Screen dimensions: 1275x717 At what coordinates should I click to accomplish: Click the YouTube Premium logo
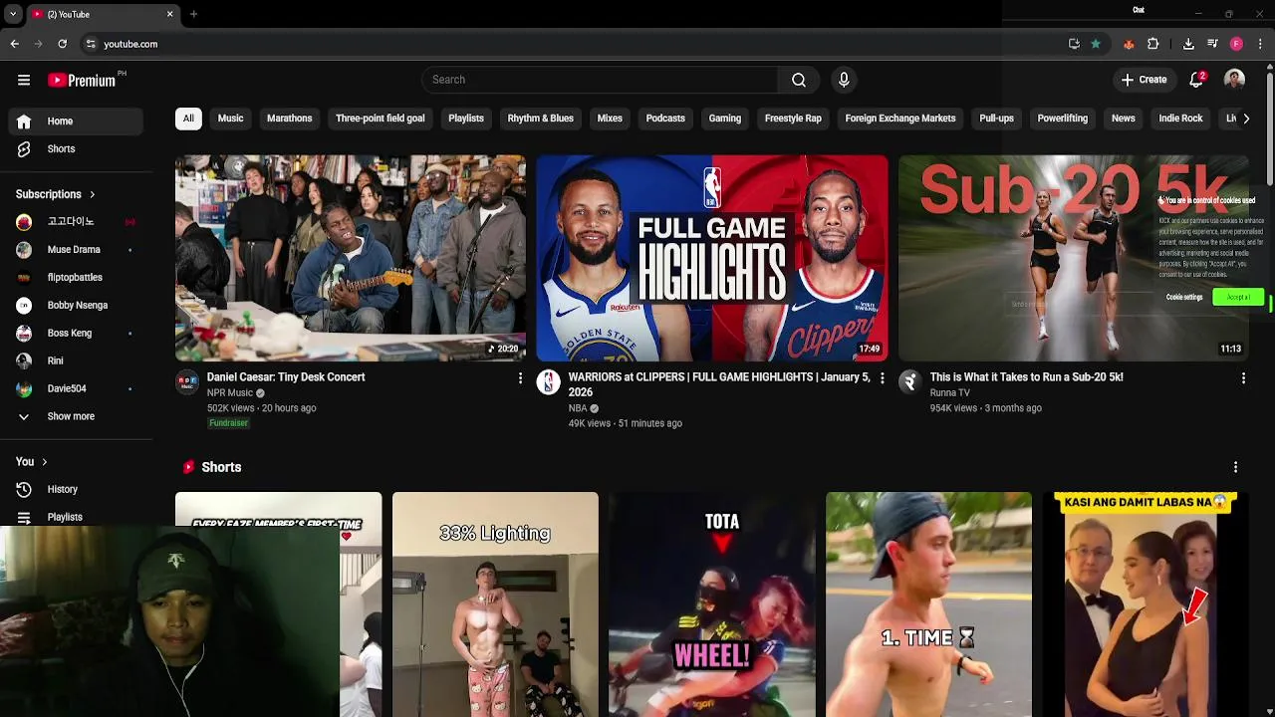pos(82,80)
